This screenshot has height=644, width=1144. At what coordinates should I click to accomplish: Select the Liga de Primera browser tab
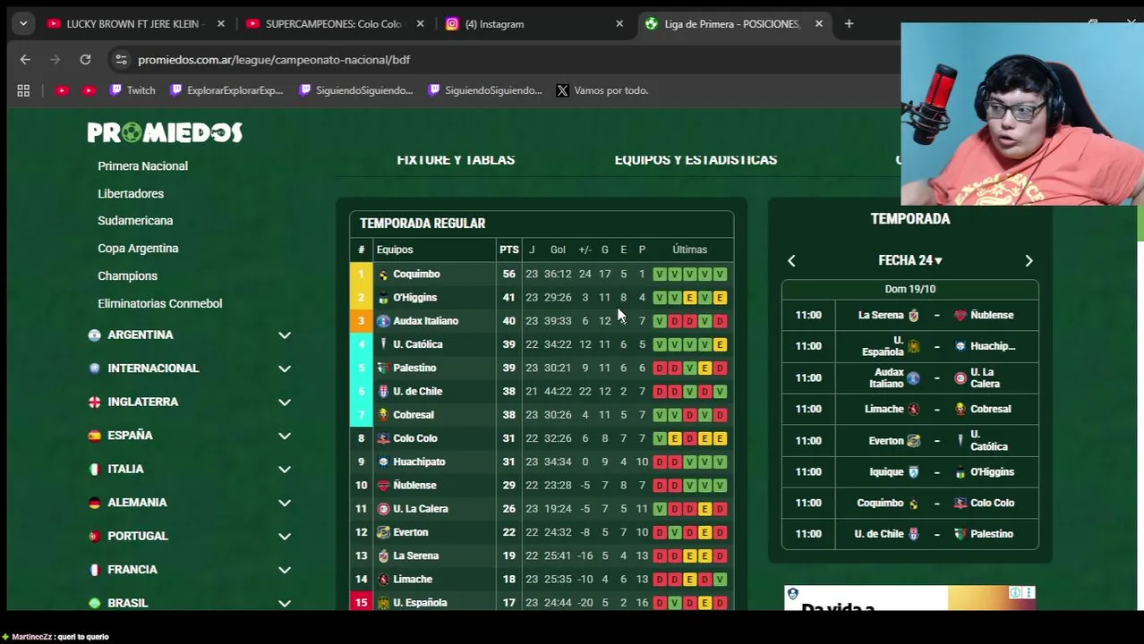(734, 24)
